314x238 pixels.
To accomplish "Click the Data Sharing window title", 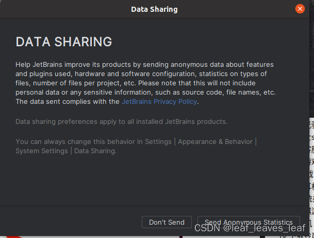I will (x=154, y=9).
